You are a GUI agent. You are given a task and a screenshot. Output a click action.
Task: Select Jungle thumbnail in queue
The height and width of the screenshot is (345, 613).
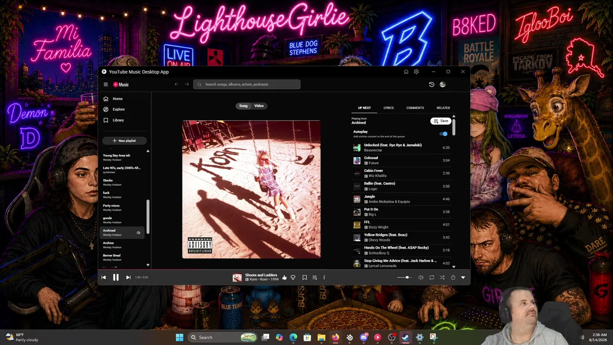(357, 199)
